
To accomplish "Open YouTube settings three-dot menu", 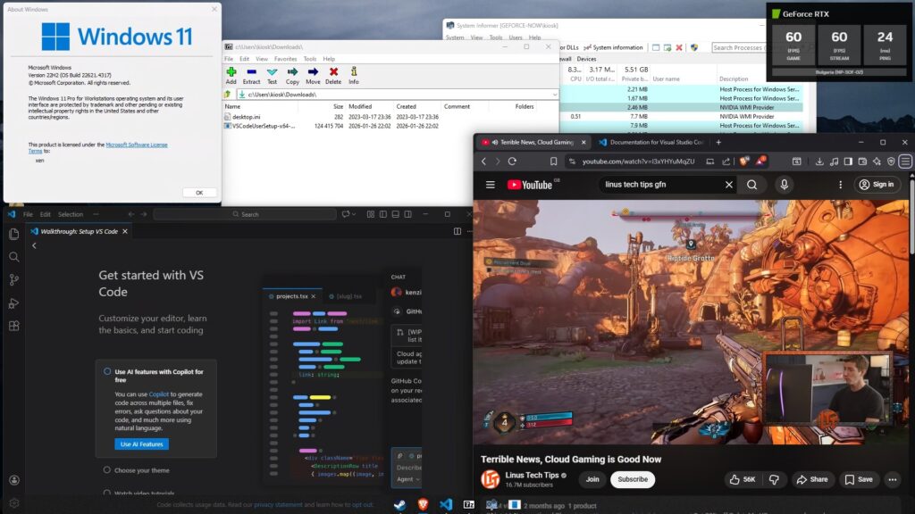I will click(x=840, y=185).
